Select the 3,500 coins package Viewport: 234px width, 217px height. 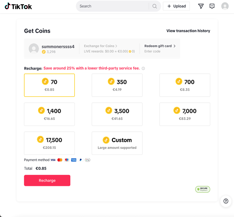(117, 114)
